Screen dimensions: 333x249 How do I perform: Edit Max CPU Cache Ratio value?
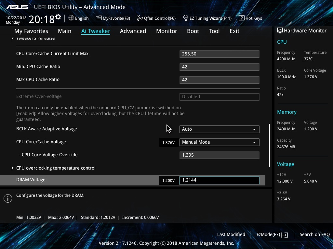click(220, 80)
